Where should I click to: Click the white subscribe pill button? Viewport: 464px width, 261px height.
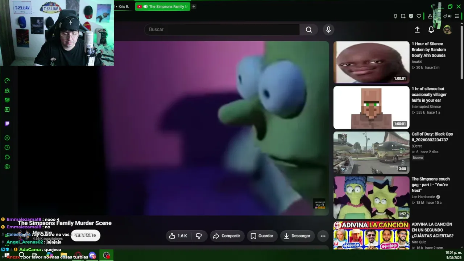pos(86,235)
